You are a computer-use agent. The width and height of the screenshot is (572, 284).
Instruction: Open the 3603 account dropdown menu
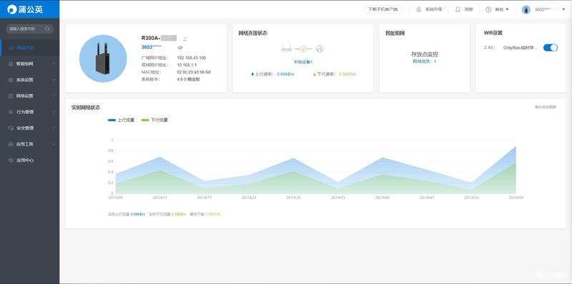pos(543,9)
